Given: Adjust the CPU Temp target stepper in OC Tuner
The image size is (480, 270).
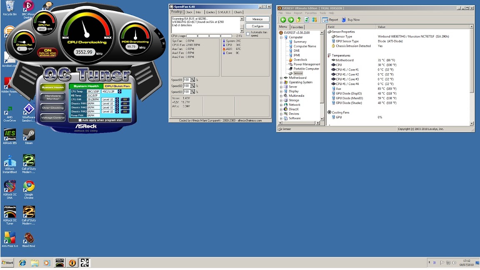Looking at the screenshot, I should pyautogui.click(x=120, y=92).
